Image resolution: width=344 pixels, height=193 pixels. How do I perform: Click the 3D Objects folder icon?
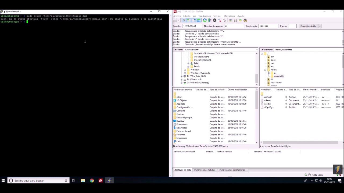click(175, 100)
